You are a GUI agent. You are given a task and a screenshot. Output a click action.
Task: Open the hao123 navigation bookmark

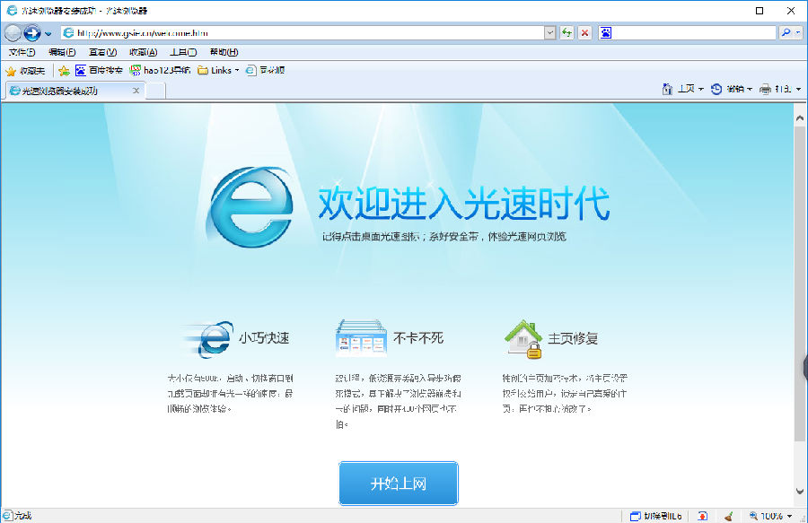tap(160, 70)
